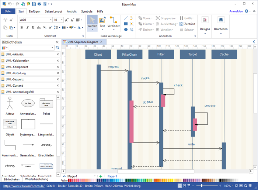Click the Anmelden sign-in link
258x190 pixels.
pos(236,11)
